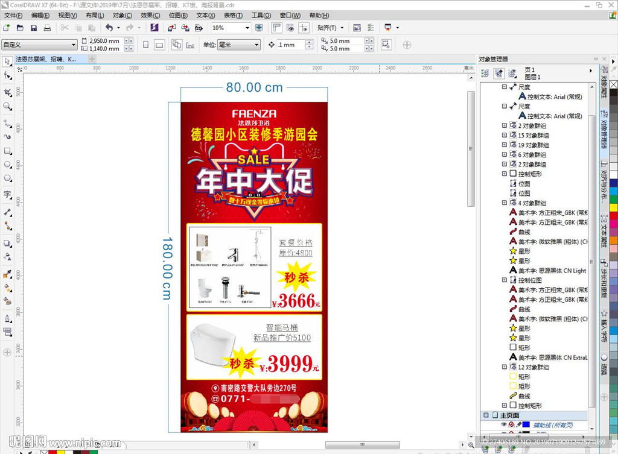Expand the 6 对象群组 tree item
The image size is (618, 454).
504,154
